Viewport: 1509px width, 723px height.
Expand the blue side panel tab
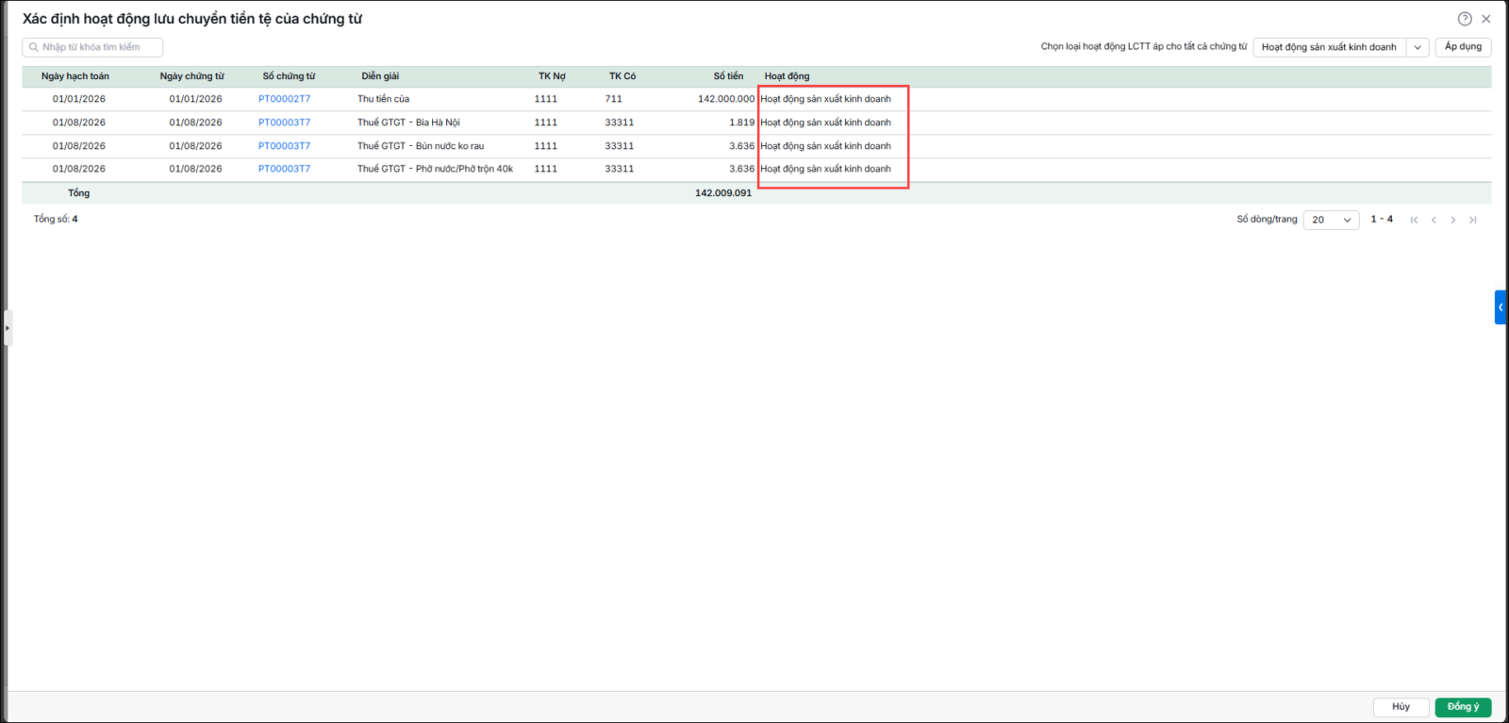[x=1501, y=307]
